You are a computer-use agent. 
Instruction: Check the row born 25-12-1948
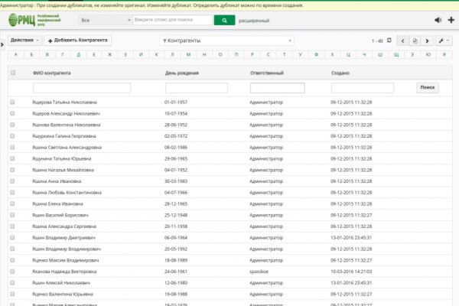[12, 215]
